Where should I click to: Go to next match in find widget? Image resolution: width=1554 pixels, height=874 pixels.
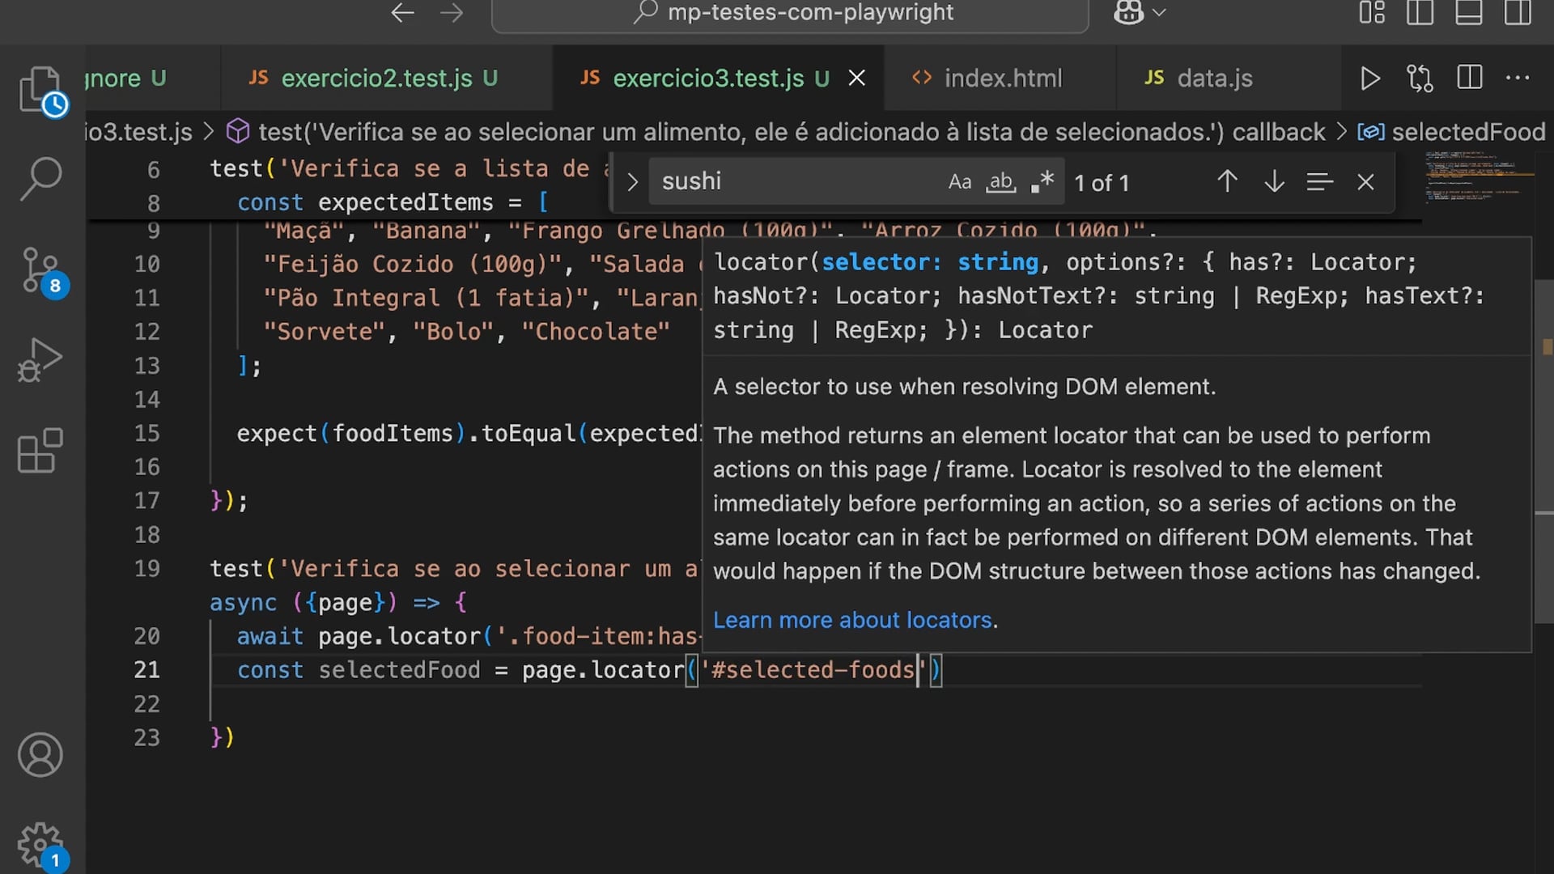point(1274,182)
